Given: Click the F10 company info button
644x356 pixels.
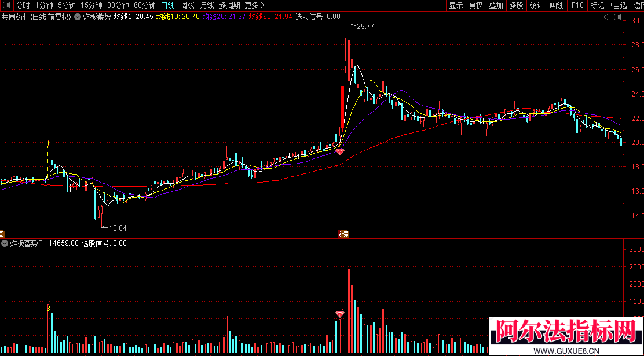Looking at the screenshot, I should click(x=577, y=5).
